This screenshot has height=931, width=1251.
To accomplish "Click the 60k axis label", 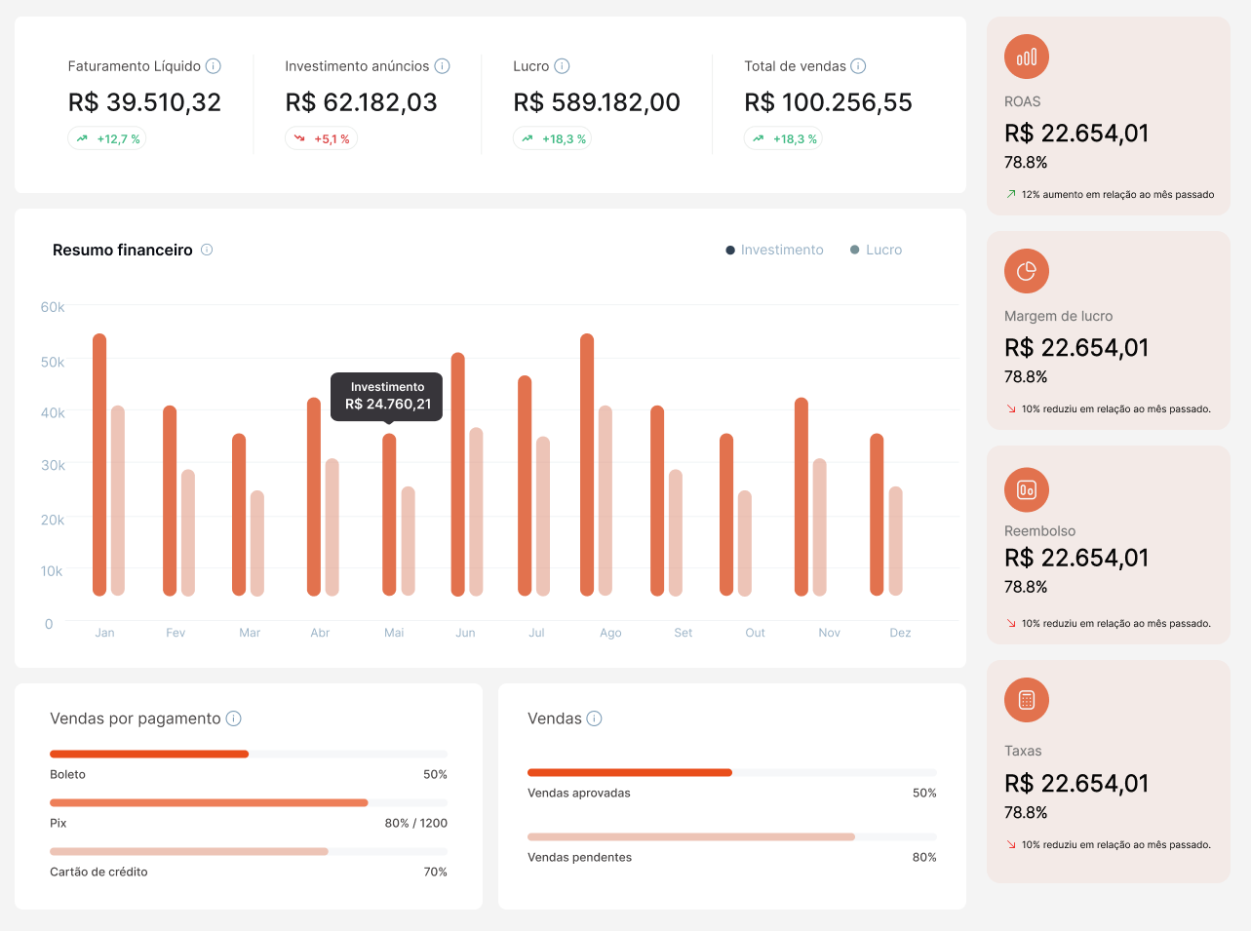I will click(53, 307).
